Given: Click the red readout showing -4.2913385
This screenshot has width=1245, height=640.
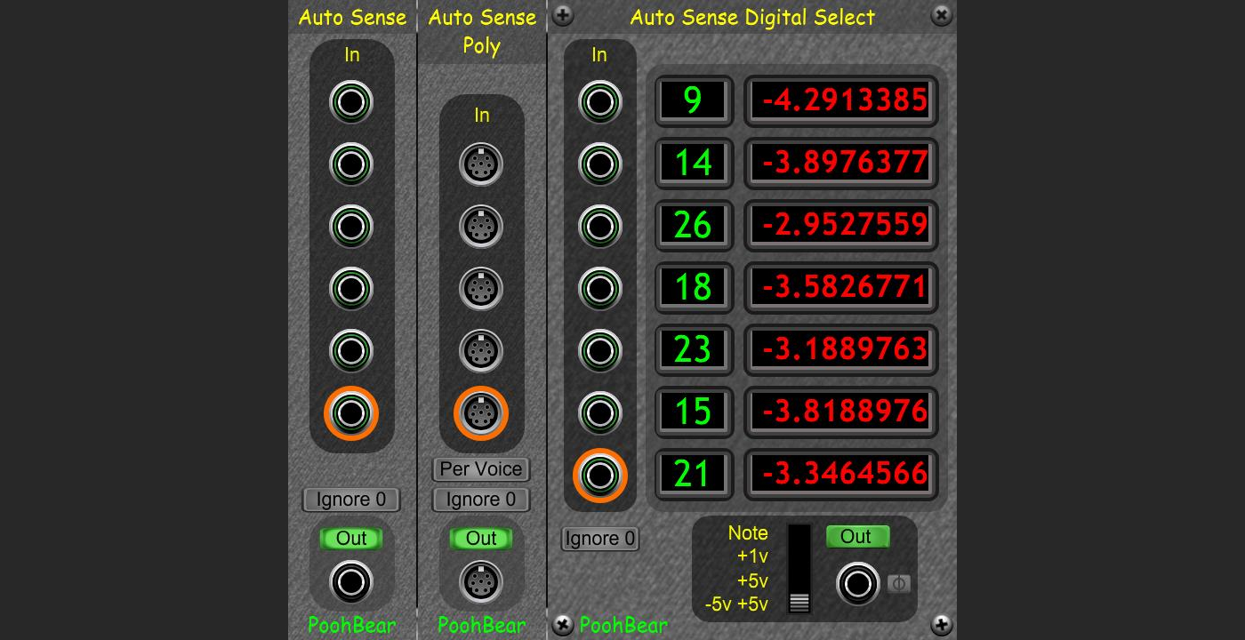Looking at the screenshot, I should 839,100.
